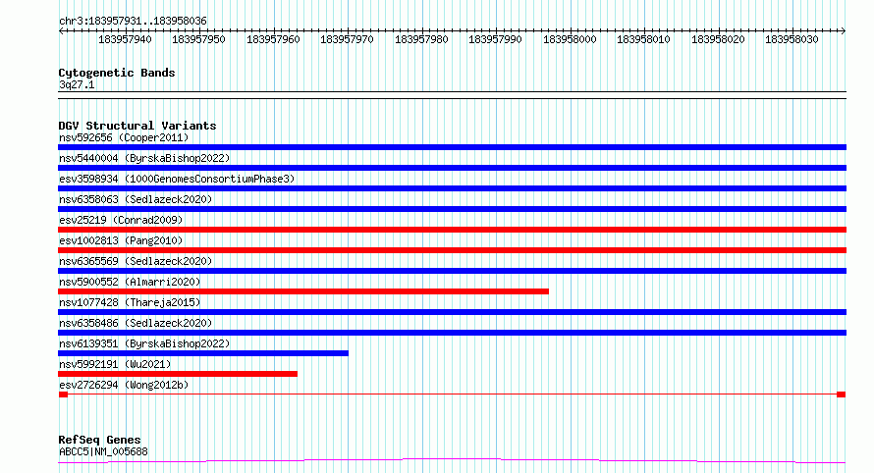Click the ABCC5|NM_005688 gene label
The height and width of the screenshot is (473, 874).
coord(103,451)
